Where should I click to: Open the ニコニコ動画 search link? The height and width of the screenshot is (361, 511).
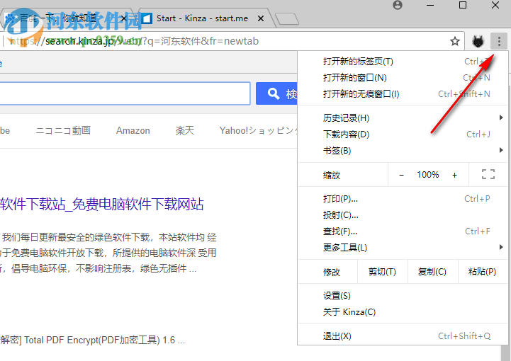tap(63, 130)
